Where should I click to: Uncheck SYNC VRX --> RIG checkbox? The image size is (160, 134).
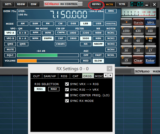[67, 84]
